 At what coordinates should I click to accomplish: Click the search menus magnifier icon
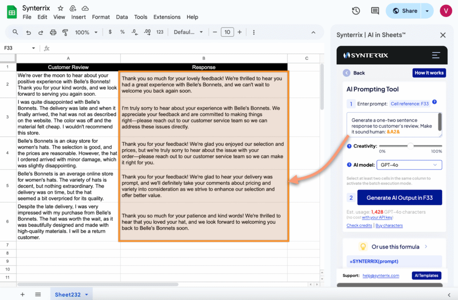point(15,32)
